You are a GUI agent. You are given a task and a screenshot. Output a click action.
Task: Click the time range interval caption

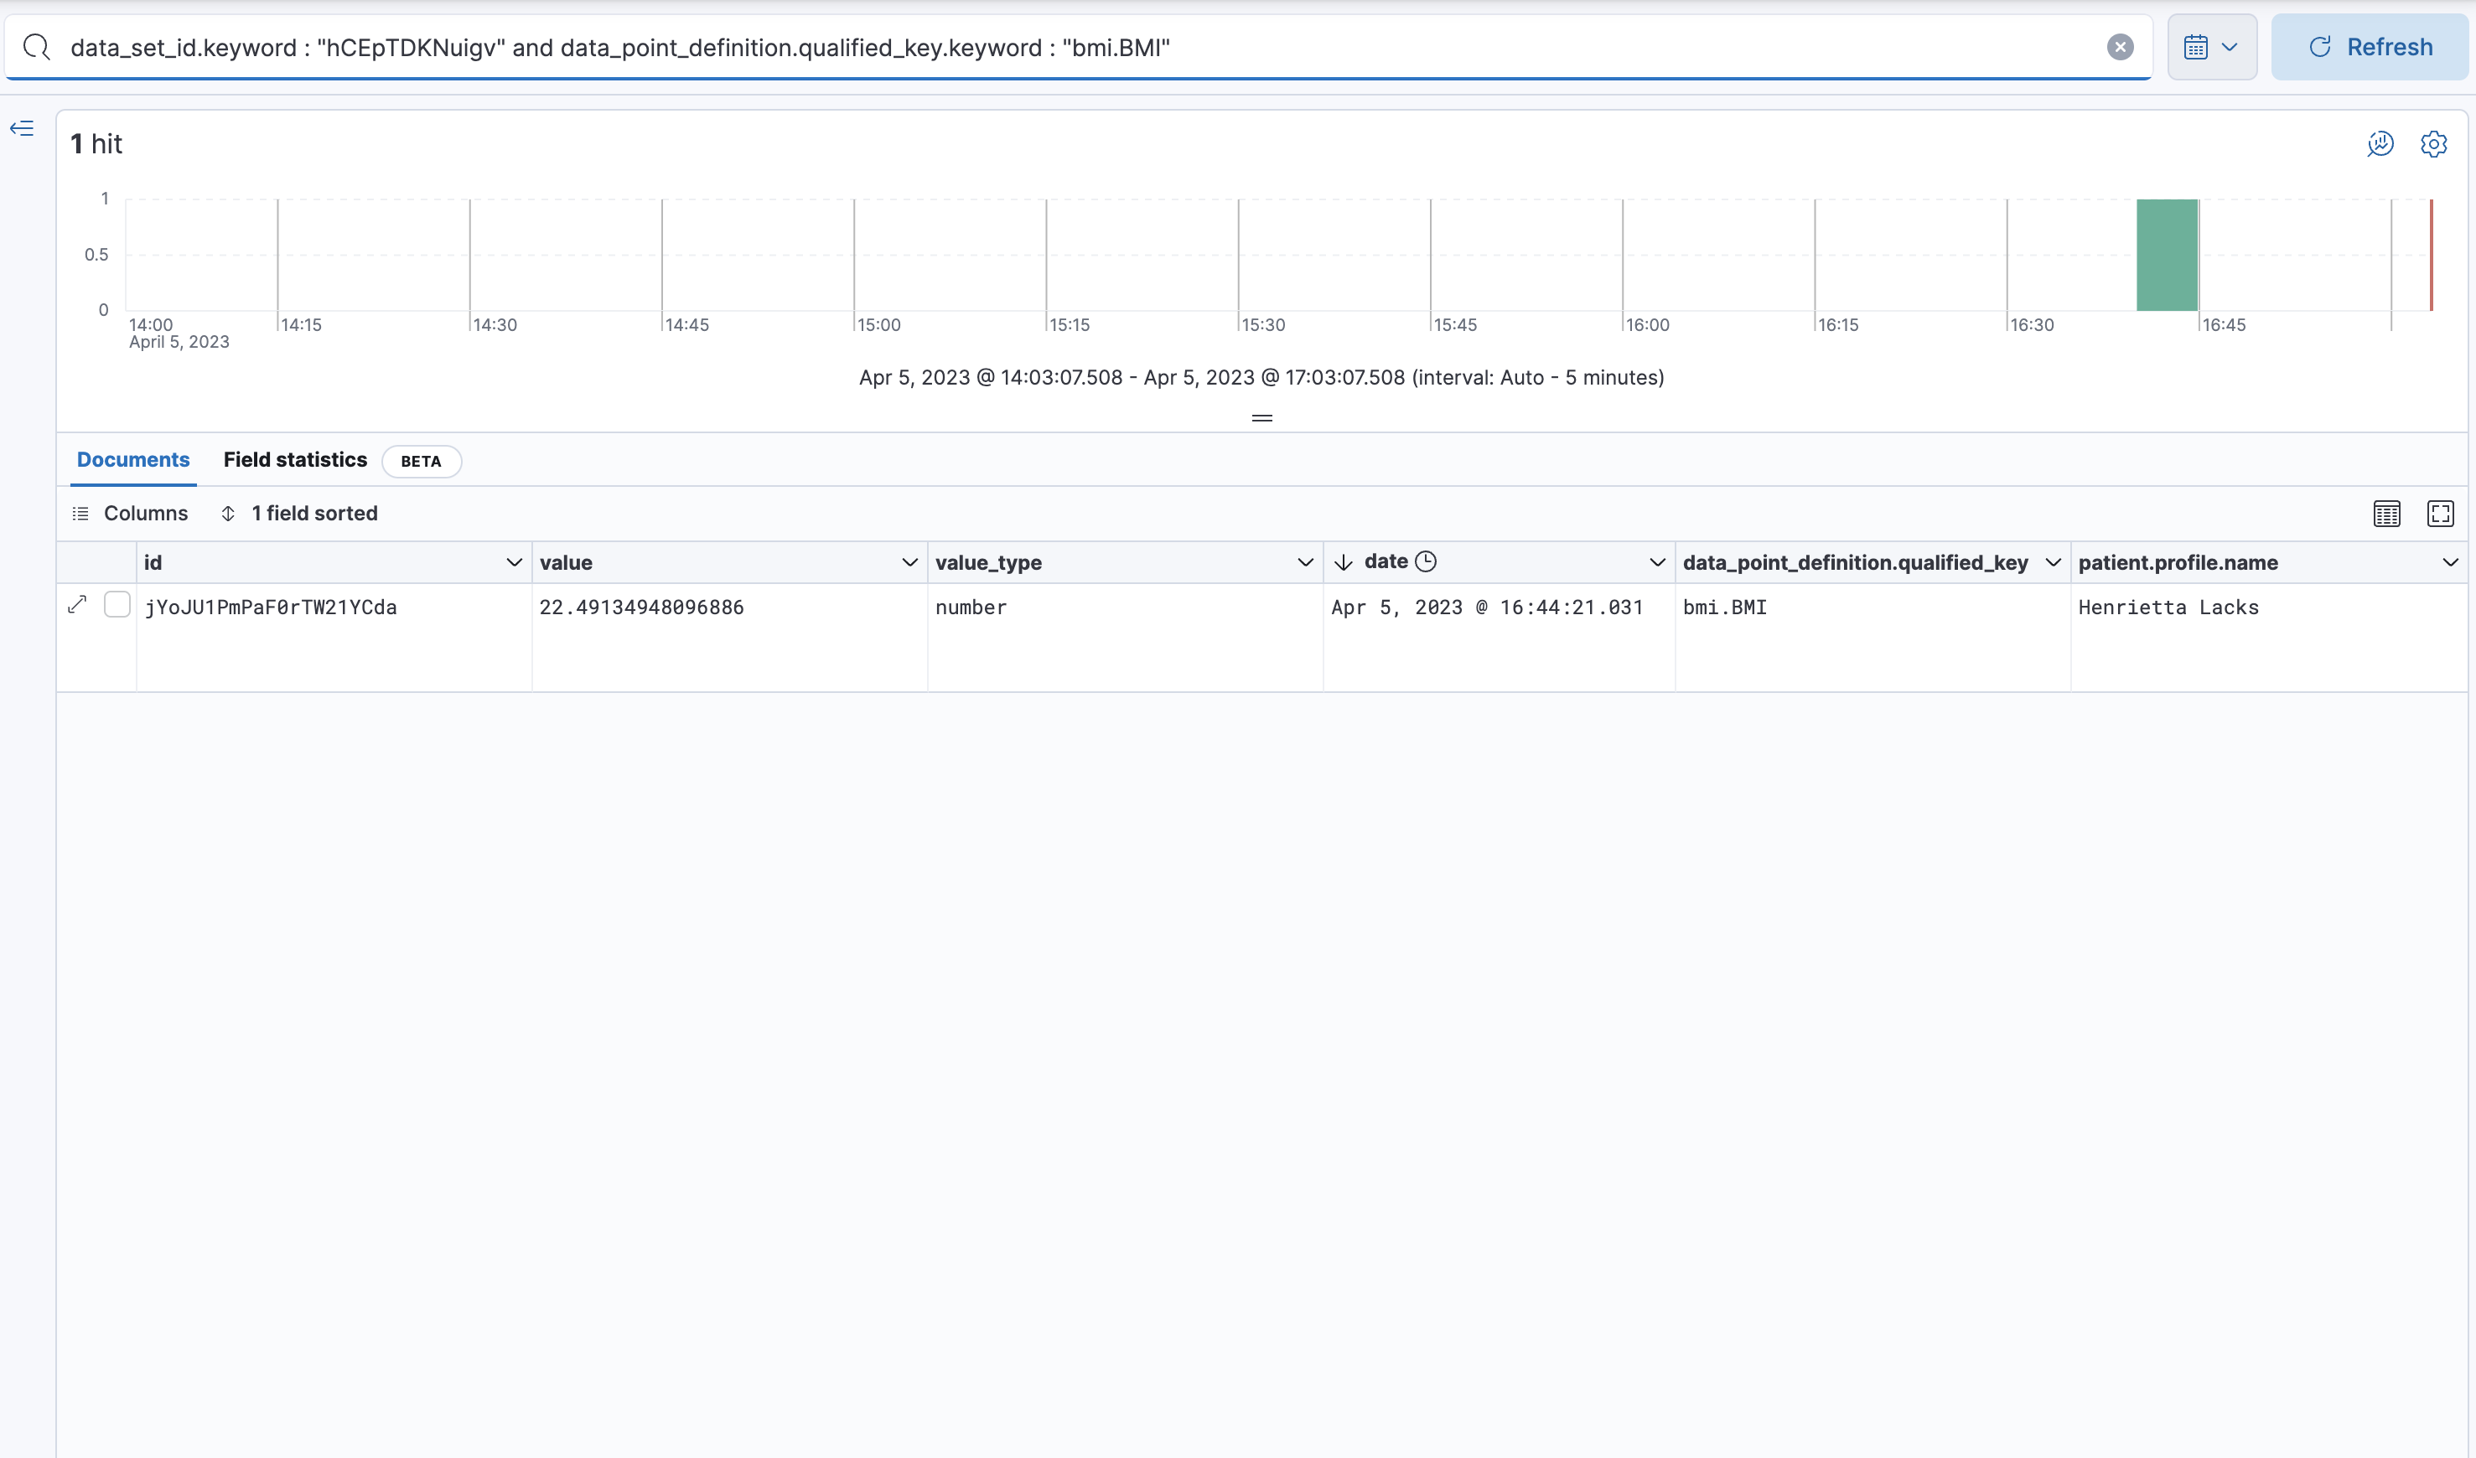pos(1261,377)
